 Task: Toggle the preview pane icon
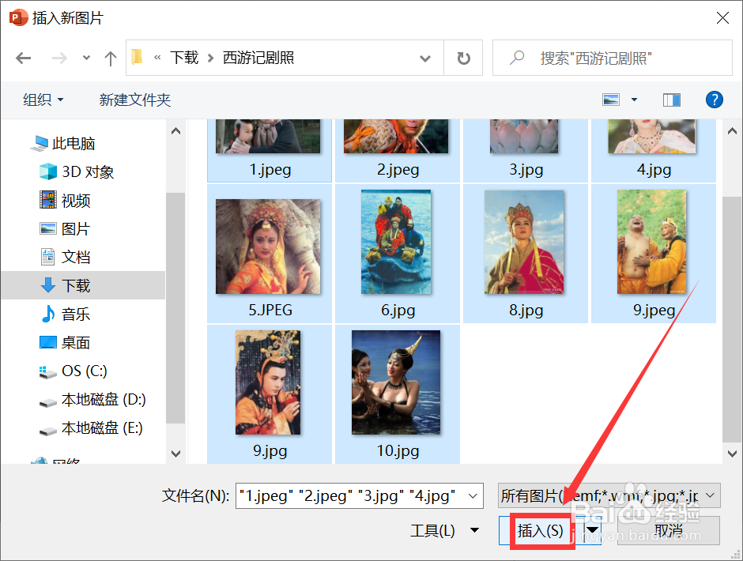[x=671, y=100]
